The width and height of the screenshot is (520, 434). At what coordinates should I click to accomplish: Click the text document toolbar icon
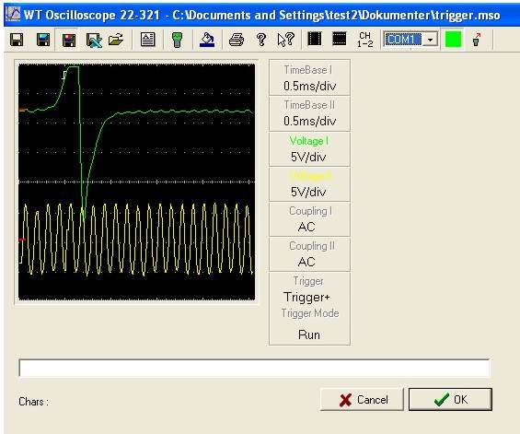tap(147, 40)
